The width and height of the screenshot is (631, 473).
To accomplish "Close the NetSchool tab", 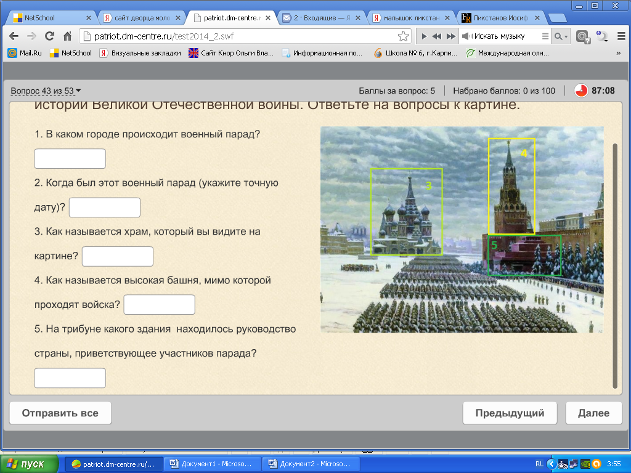I will tap(89, 18).
